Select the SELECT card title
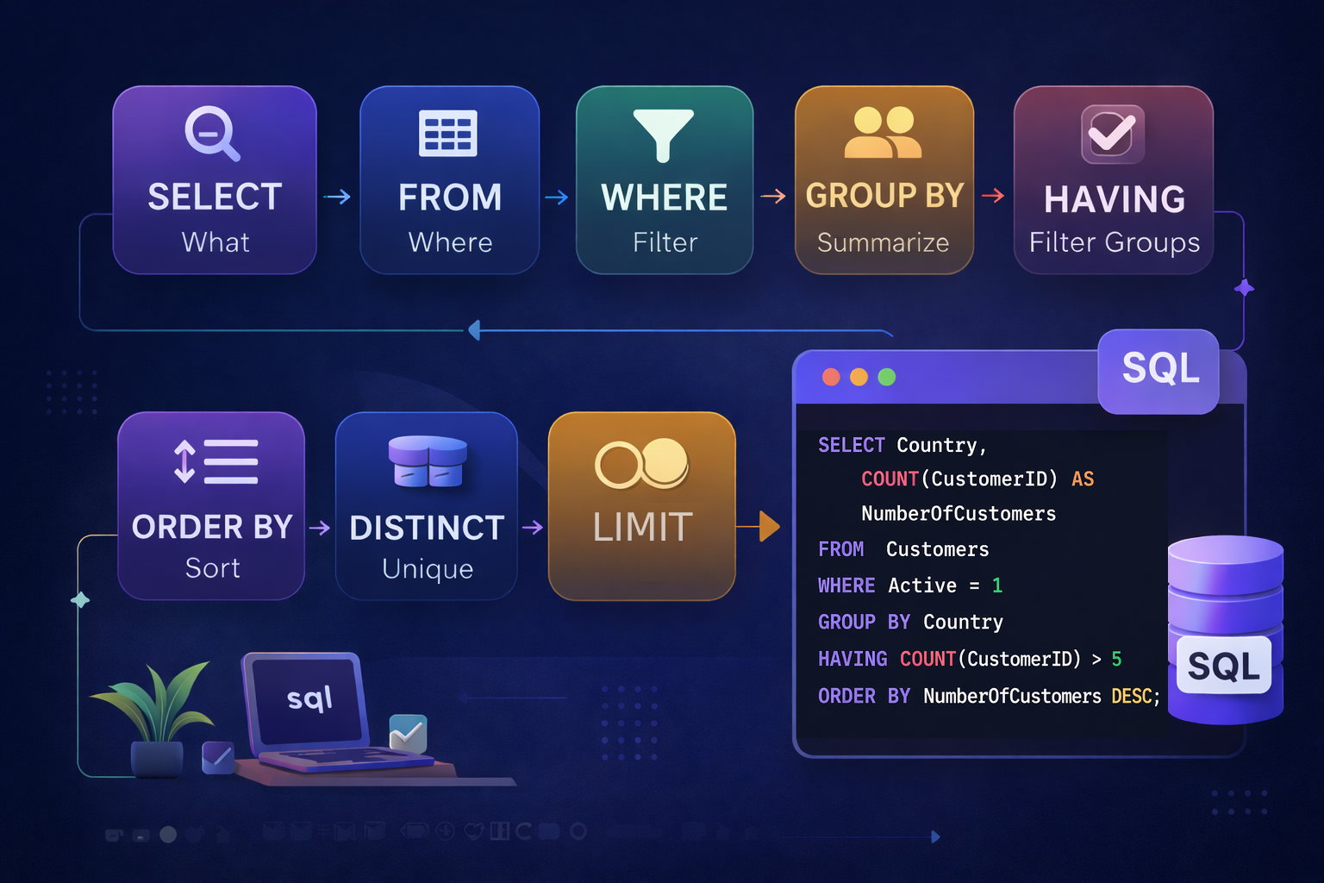1324x883 pixels. coord(215,197)
